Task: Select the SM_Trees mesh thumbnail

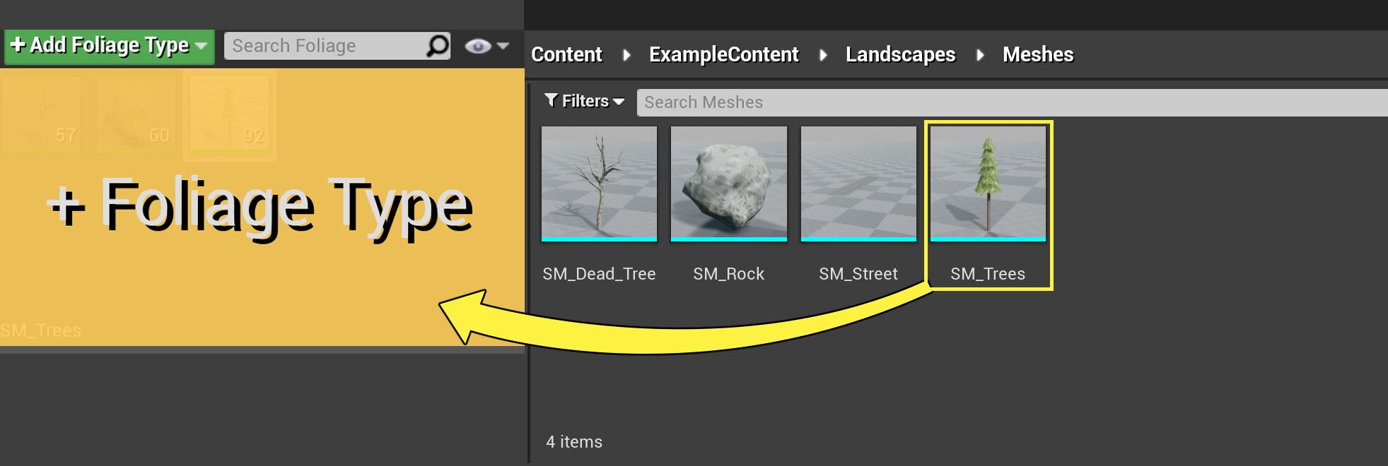Action: click(988, 184)
